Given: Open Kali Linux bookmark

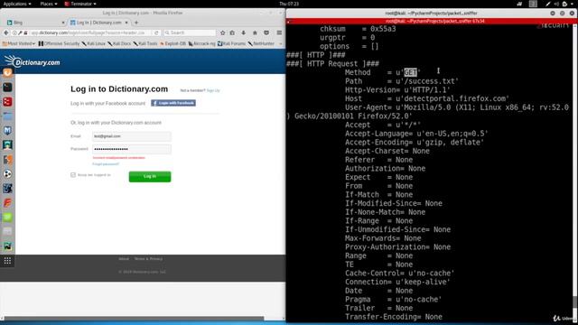Looking at the screenshot, I should click(94, 43).
